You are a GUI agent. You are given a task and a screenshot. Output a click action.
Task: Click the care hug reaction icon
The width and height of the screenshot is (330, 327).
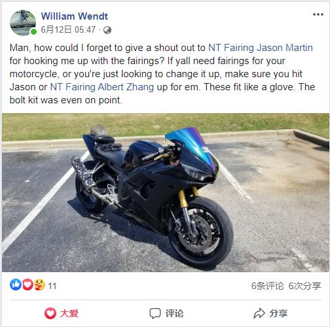[39, 284]
